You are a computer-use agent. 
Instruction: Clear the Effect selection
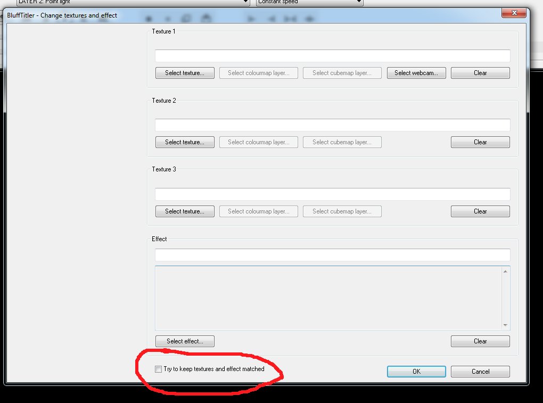pyautogui.click(x=480, y=341)
